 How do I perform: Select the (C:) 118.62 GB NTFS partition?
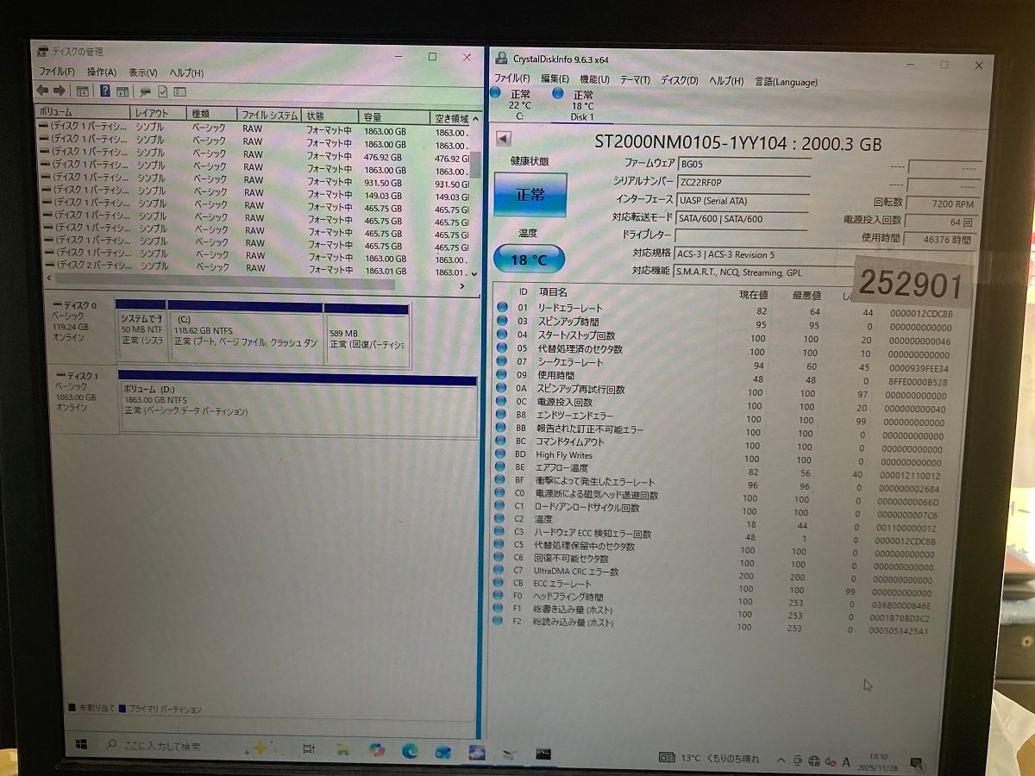(x=245, y=336)
